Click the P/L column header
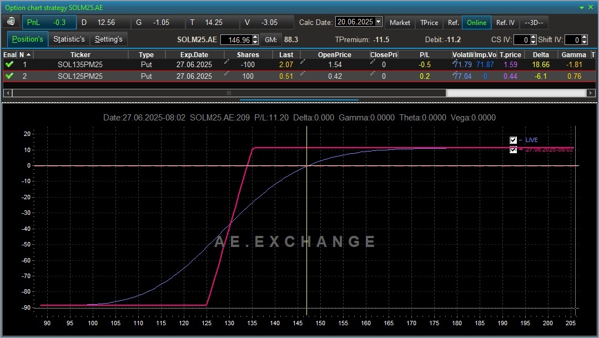The image size is (599, 338). coord(425,54)
